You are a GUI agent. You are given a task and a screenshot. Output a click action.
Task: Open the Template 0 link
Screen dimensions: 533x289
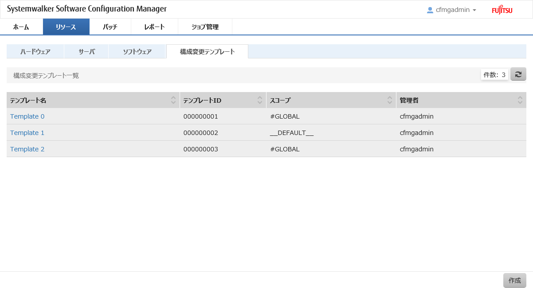(27, 116)
